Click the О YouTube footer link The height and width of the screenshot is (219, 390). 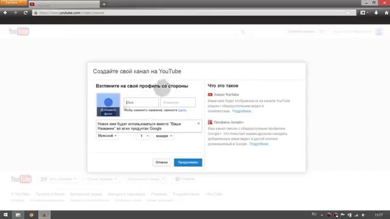point(20,194)
